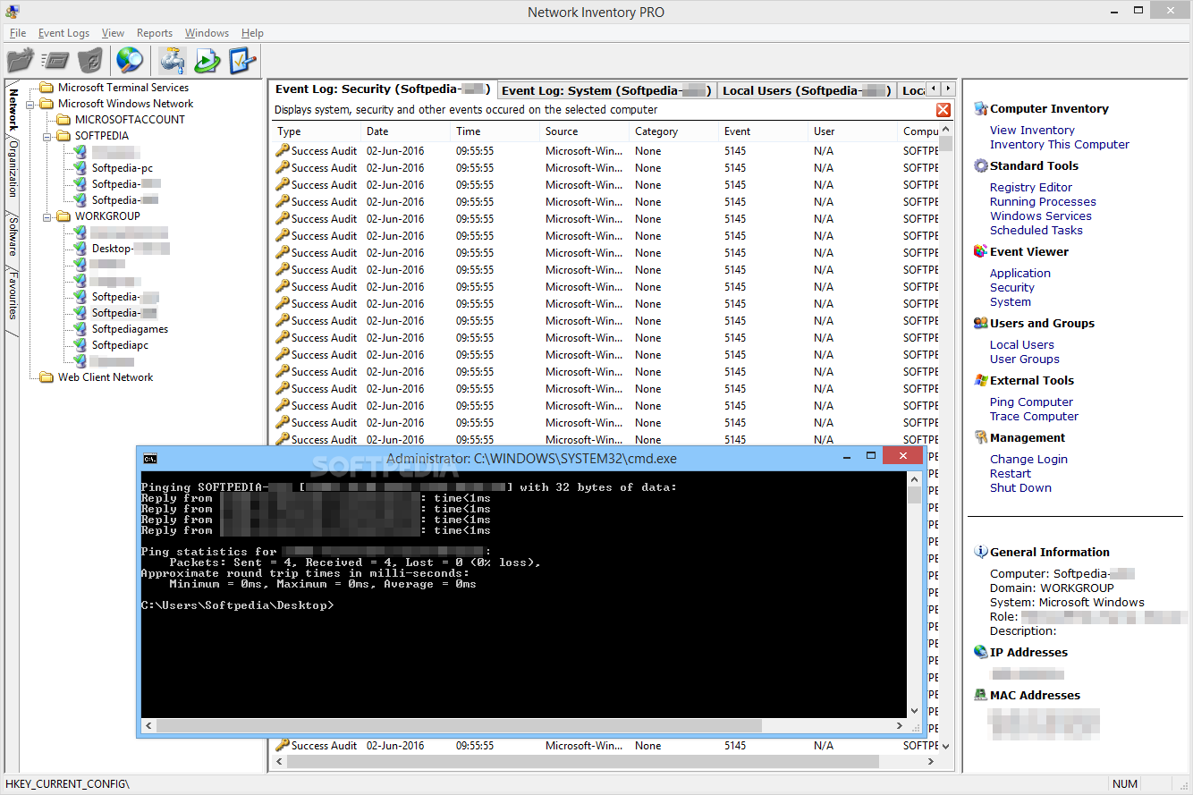1193x795 pixels.
Task: Collapse the WORKGROUP node
Action: tap(47, 216)
